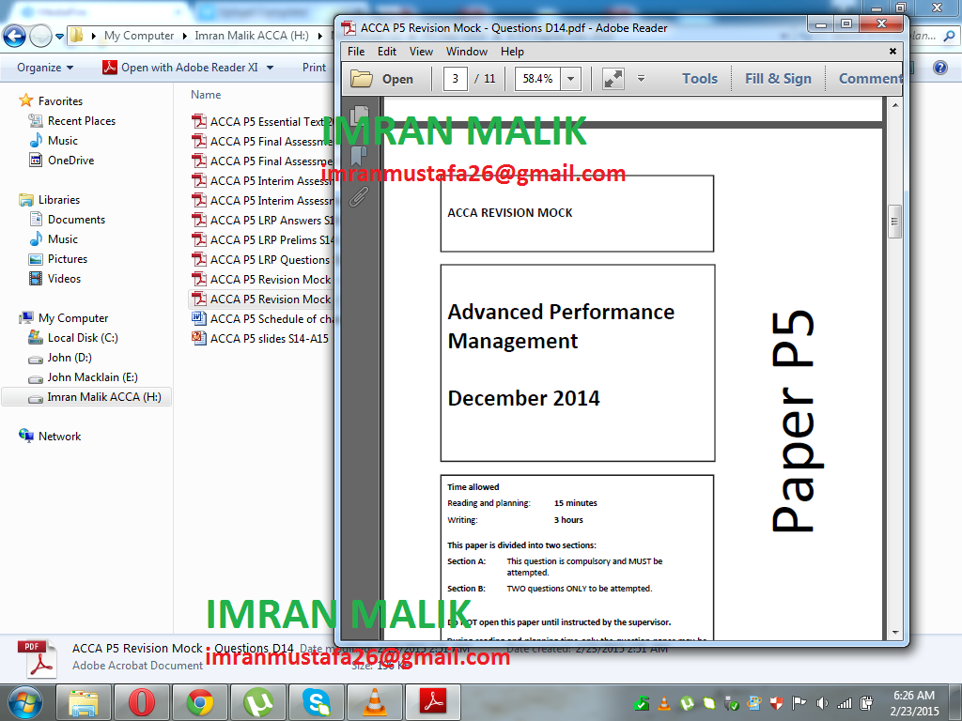Open the Window menu in Adobe Reader

coord(466,52)
